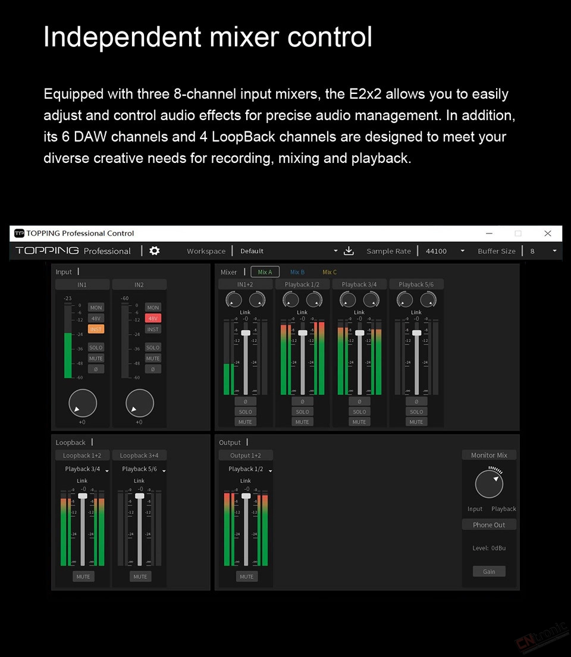The height and width of the screenshot is (657, 571).
Task: Click the IN1 gain knob
Action: pyautogui.click(x=83, y=403)
